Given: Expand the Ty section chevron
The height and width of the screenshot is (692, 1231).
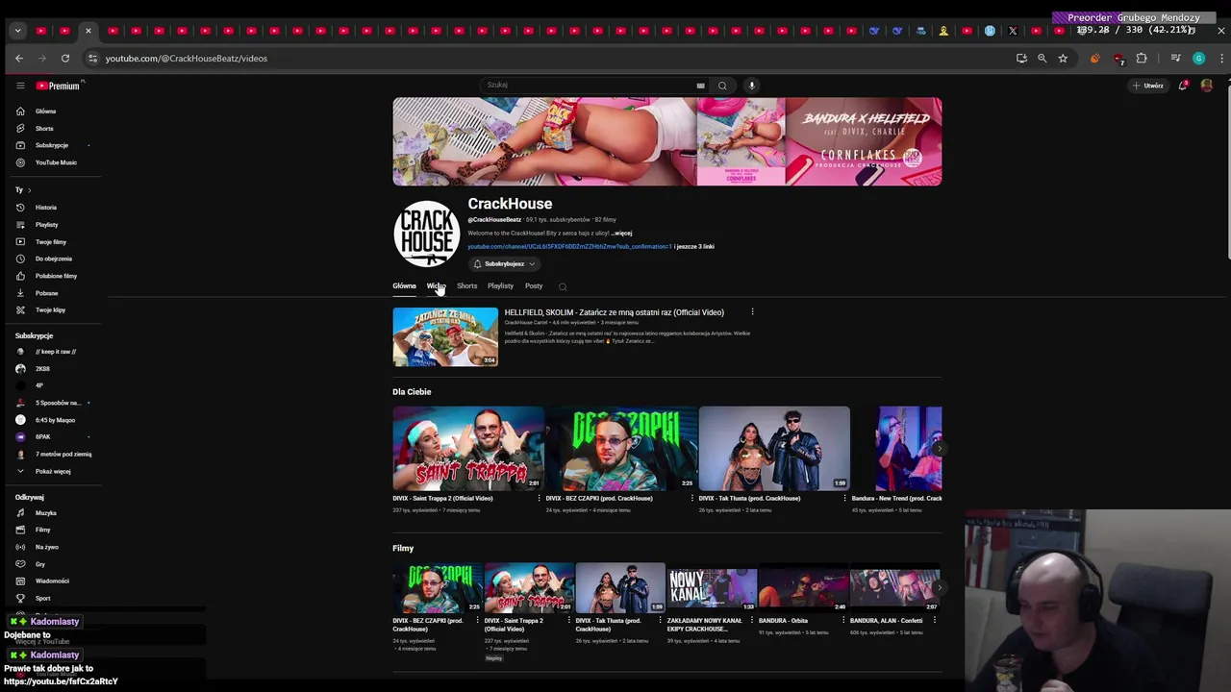Looking at the screenshot, I should click(30, 190).
